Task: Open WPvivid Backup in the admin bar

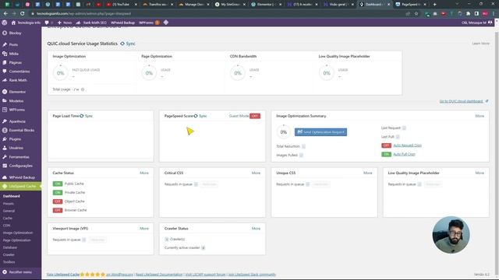Action: (123, 23)
